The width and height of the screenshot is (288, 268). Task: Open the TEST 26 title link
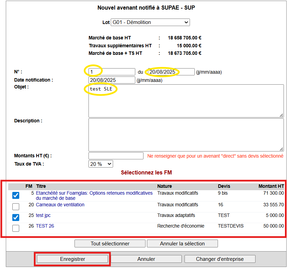click(45, 226)
